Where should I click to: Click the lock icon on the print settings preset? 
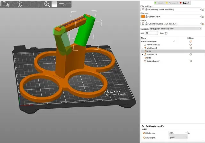pyautogui.click(x=147, y=9)
